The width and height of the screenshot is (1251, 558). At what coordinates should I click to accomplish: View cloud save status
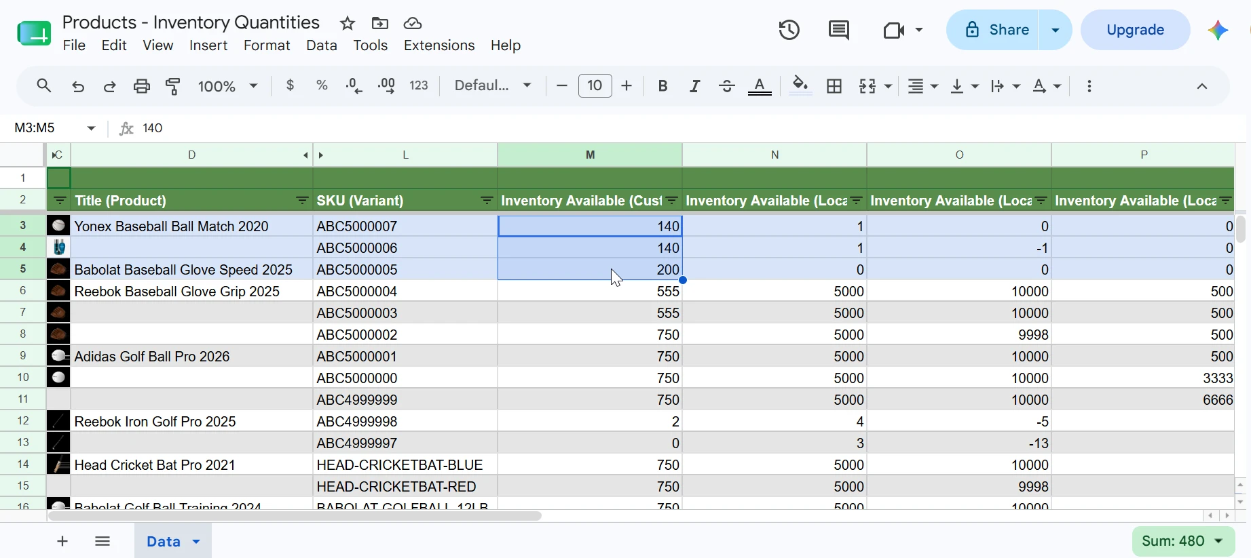[x=413, y=24]
